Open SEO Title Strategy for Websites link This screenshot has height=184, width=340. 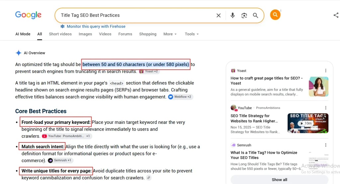tap(254, 119)
